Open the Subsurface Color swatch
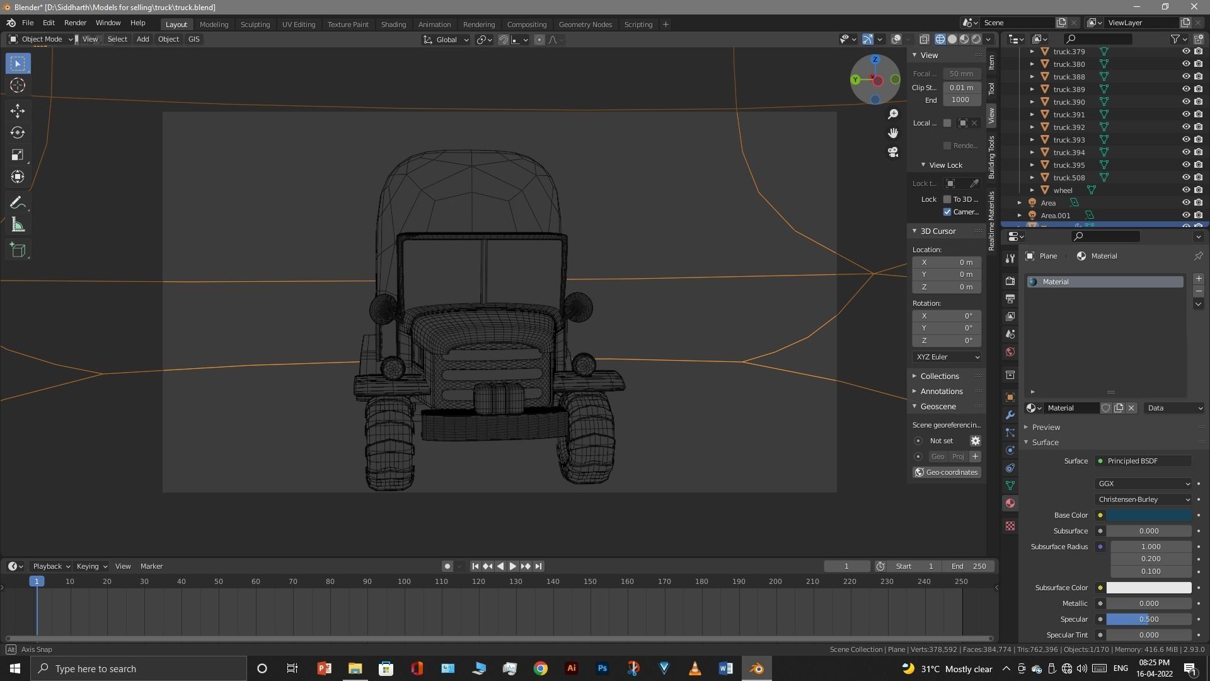Viewport: 1210px width, 681px height. 1149,588
